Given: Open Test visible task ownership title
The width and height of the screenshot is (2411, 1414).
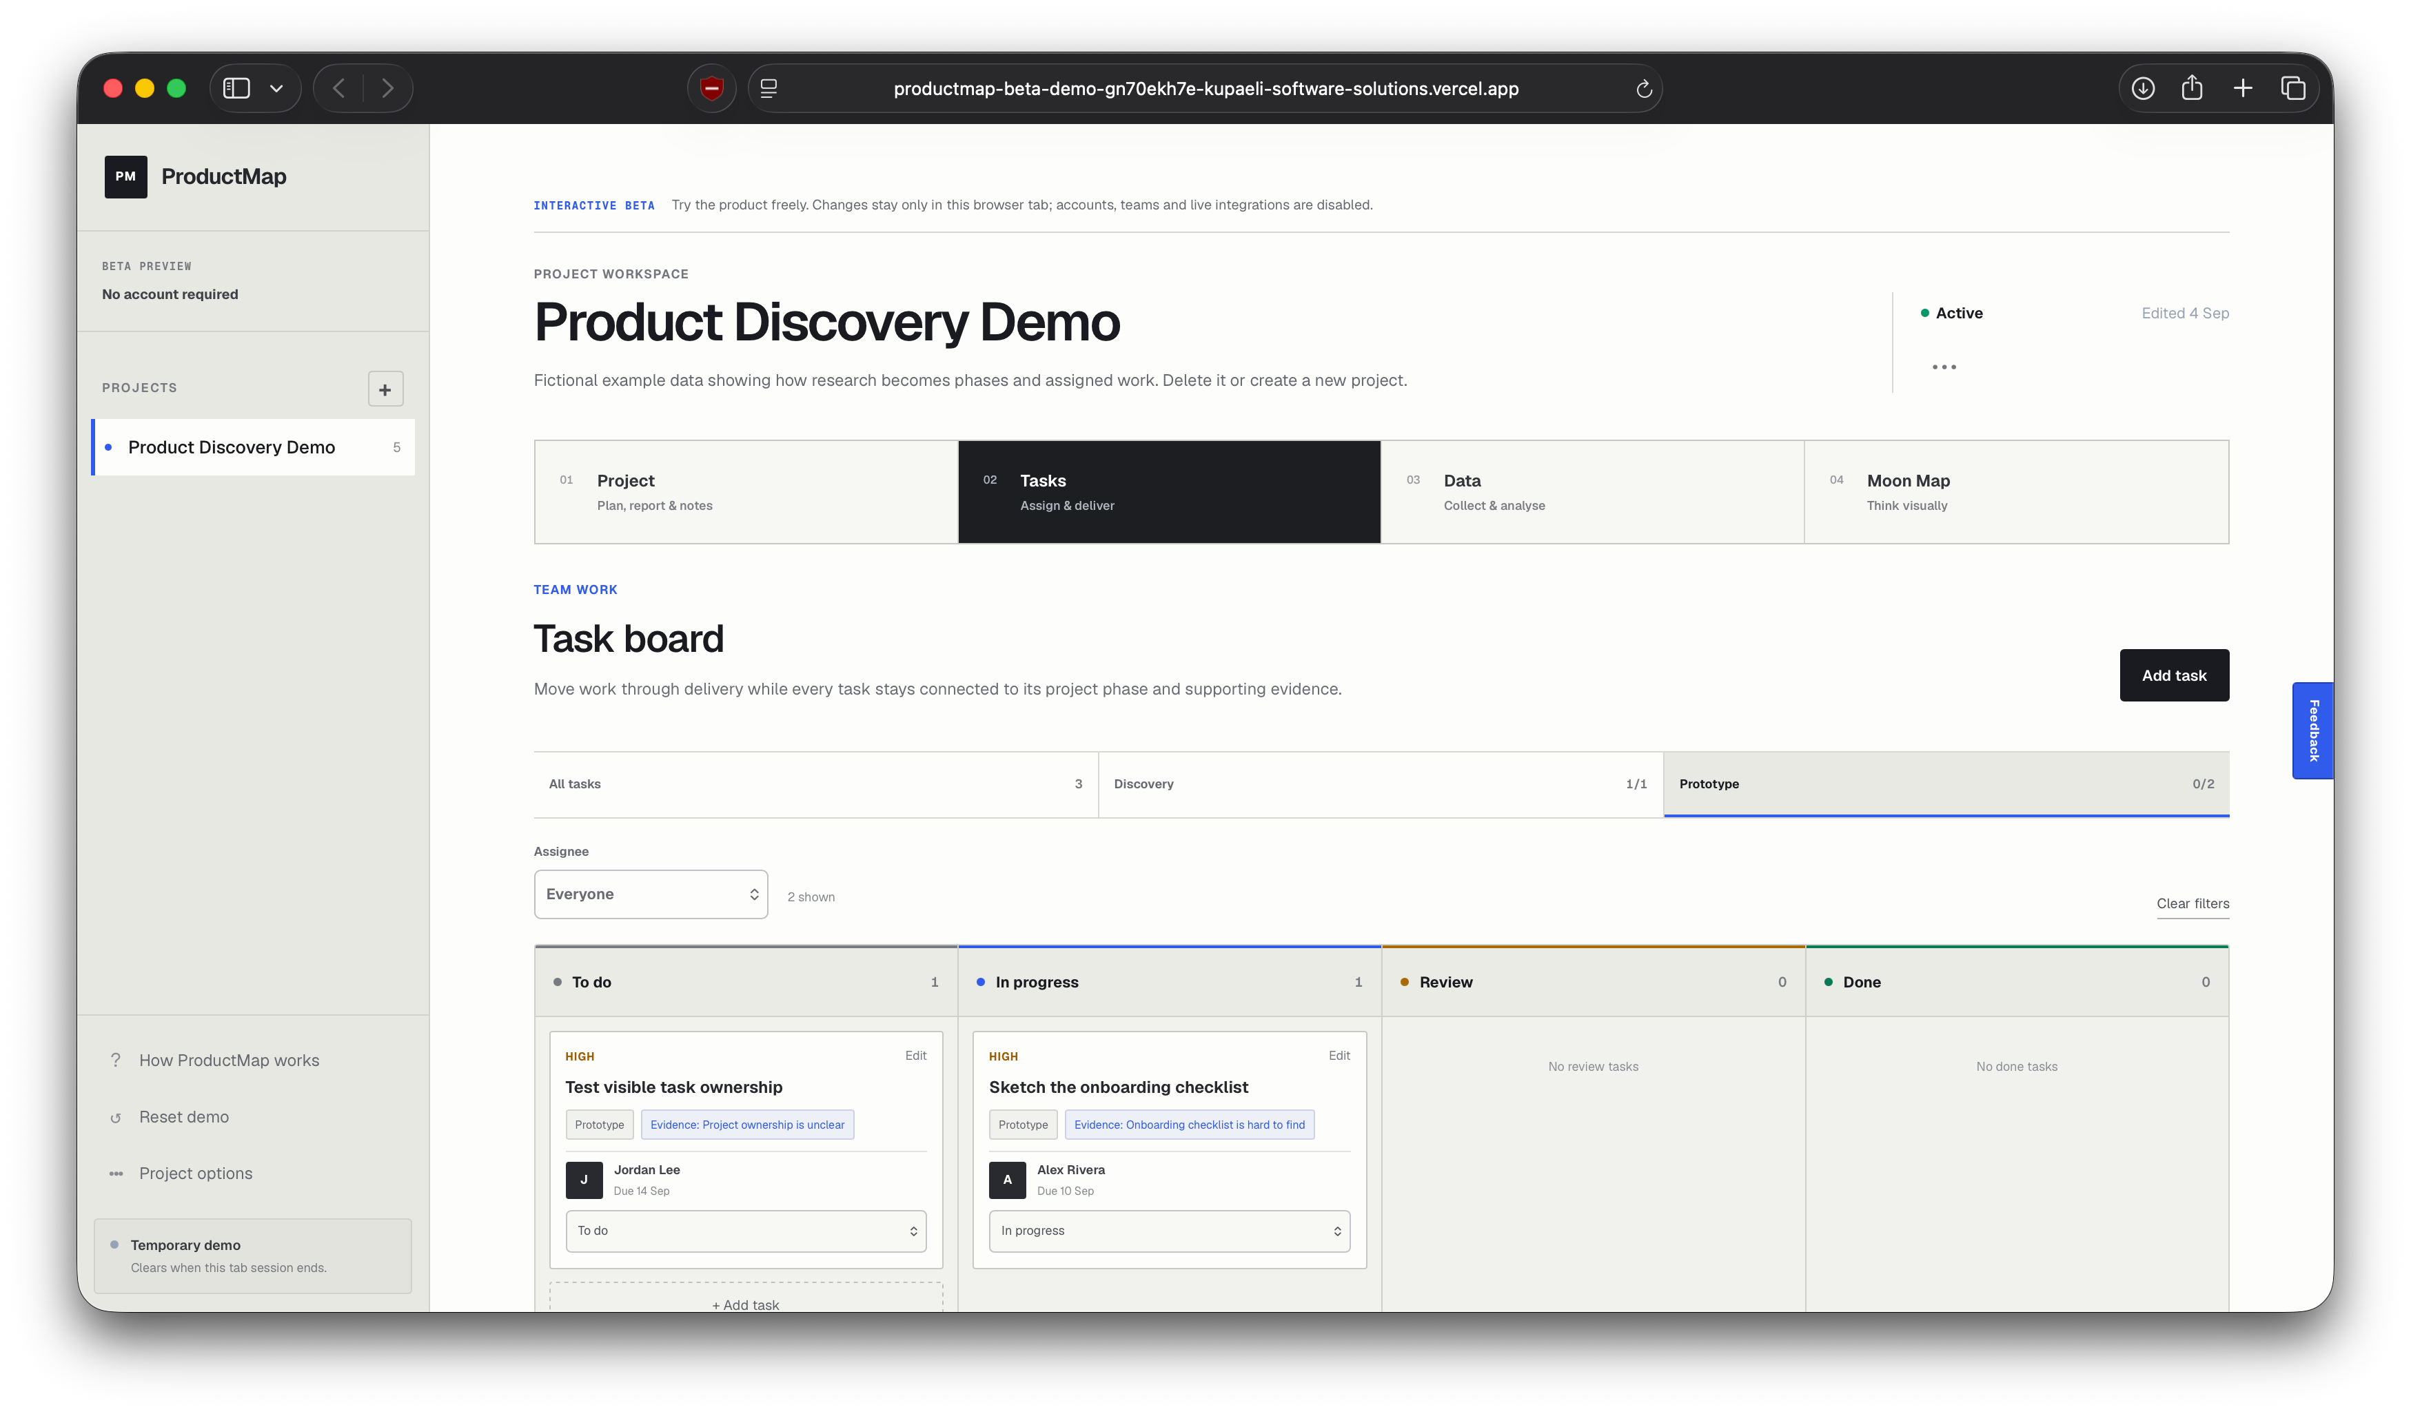Looking at the screenshot, I should [x=673, y=1088].
